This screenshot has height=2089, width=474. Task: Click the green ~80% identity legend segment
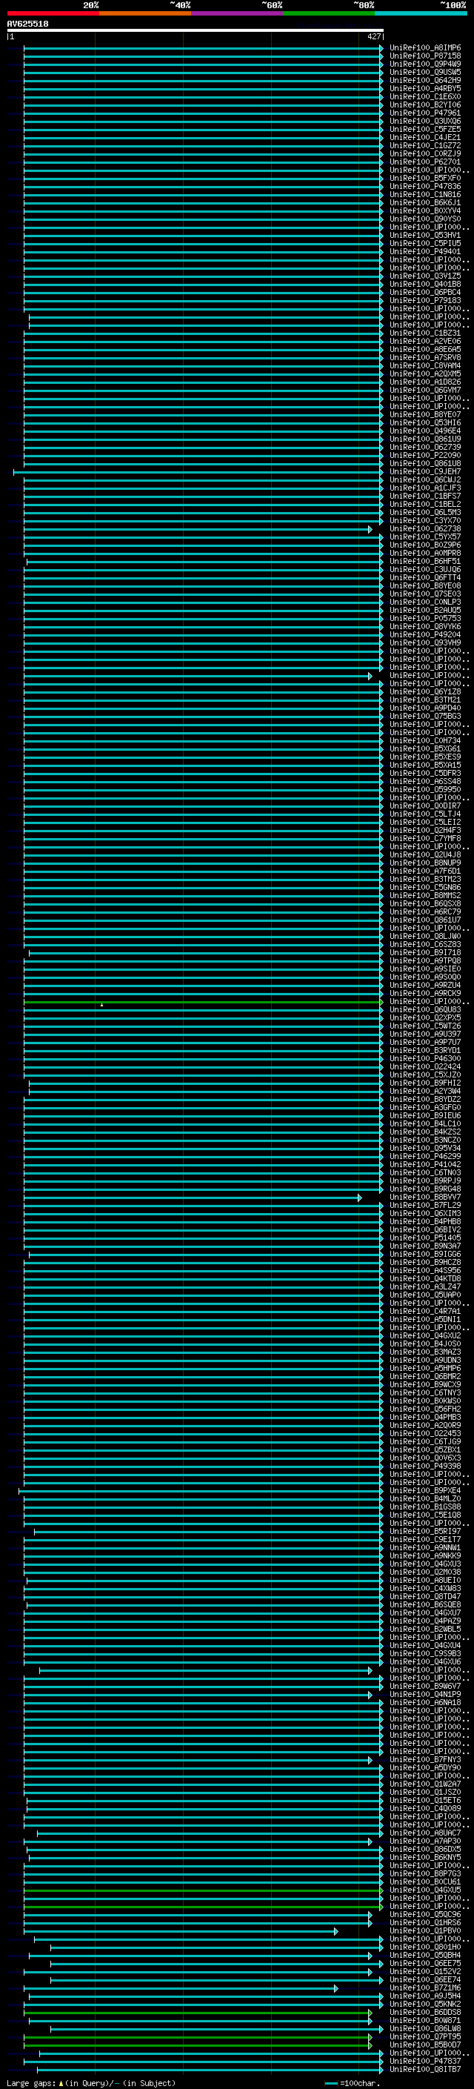(x=329, y=13)
